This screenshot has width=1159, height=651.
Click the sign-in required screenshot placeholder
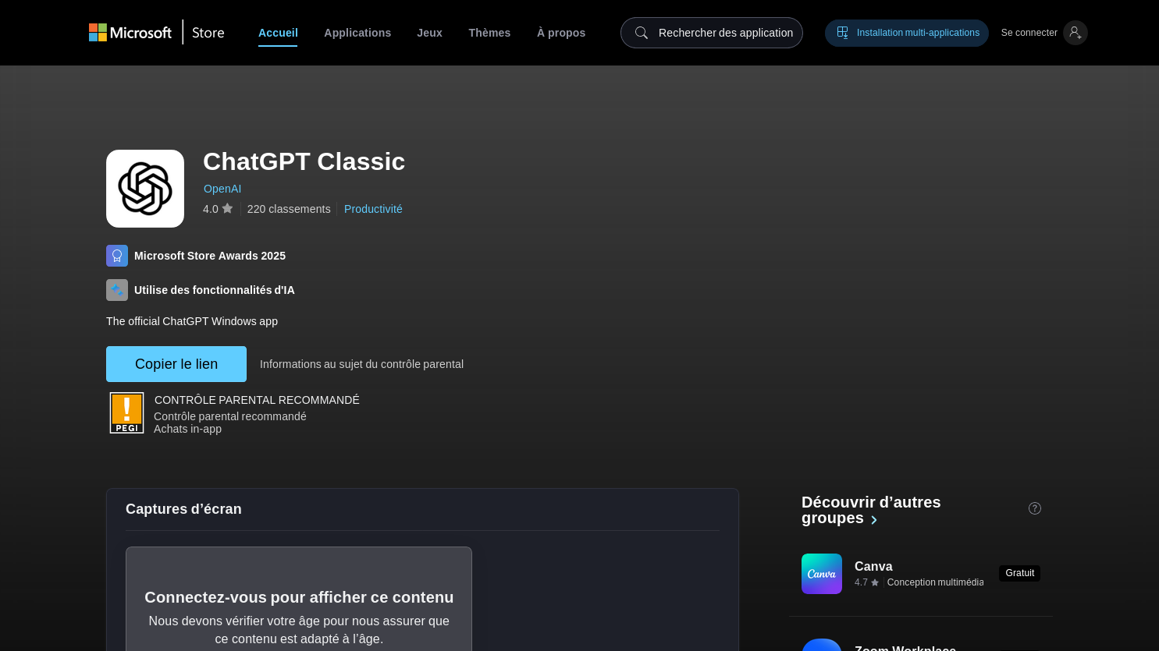click(x=299, y=599)
